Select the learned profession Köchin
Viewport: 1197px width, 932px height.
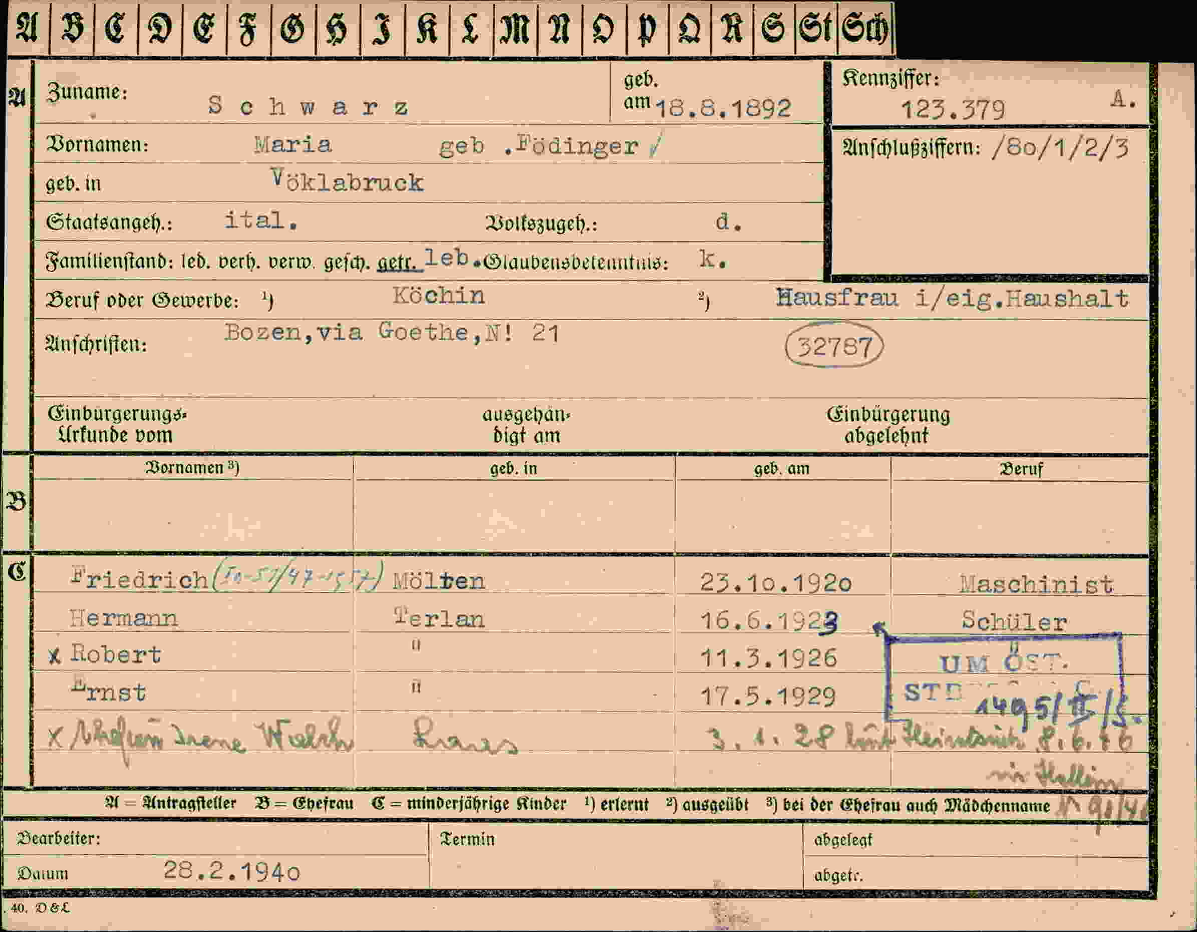(438, 296)
